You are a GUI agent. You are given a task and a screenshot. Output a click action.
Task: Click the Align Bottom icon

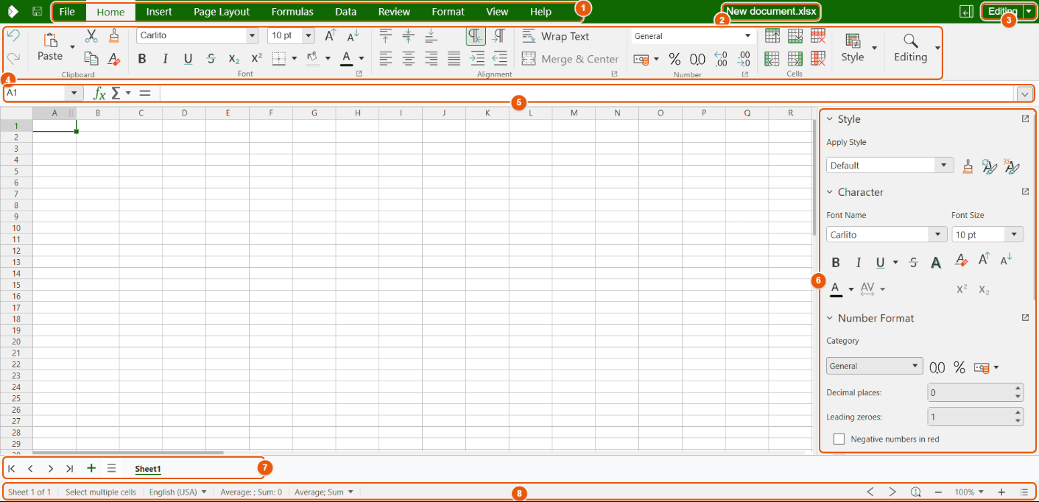pyautogui.click(x=432, y=35)
